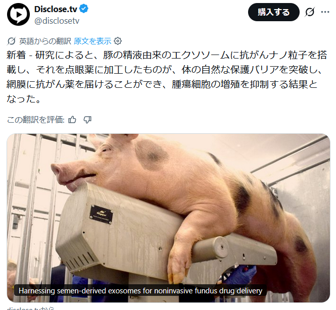Click the blue verified badge
Viewport: 336px width, 310px height.
[x=84, y=9]
